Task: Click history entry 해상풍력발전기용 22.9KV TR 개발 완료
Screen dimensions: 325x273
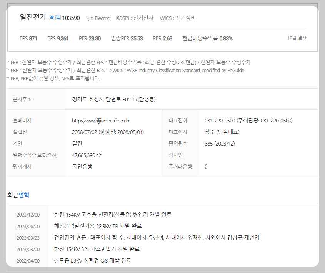Action: pos(98,226)
